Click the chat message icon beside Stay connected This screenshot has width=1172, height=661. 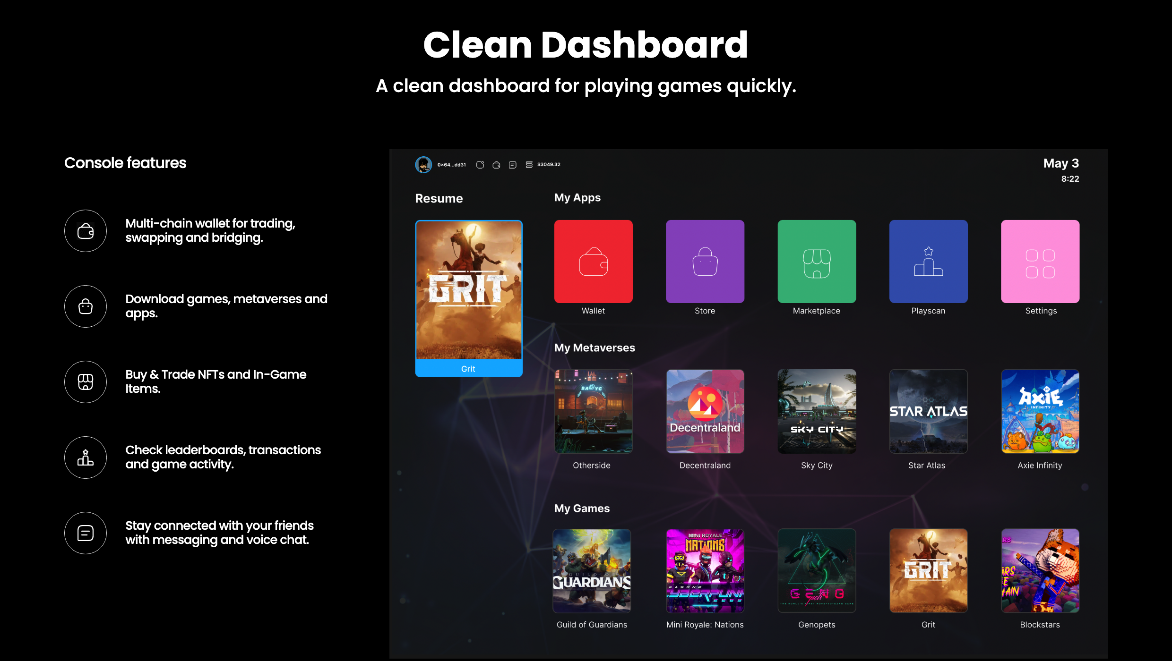pyautogui.click(x=86, y=533)
